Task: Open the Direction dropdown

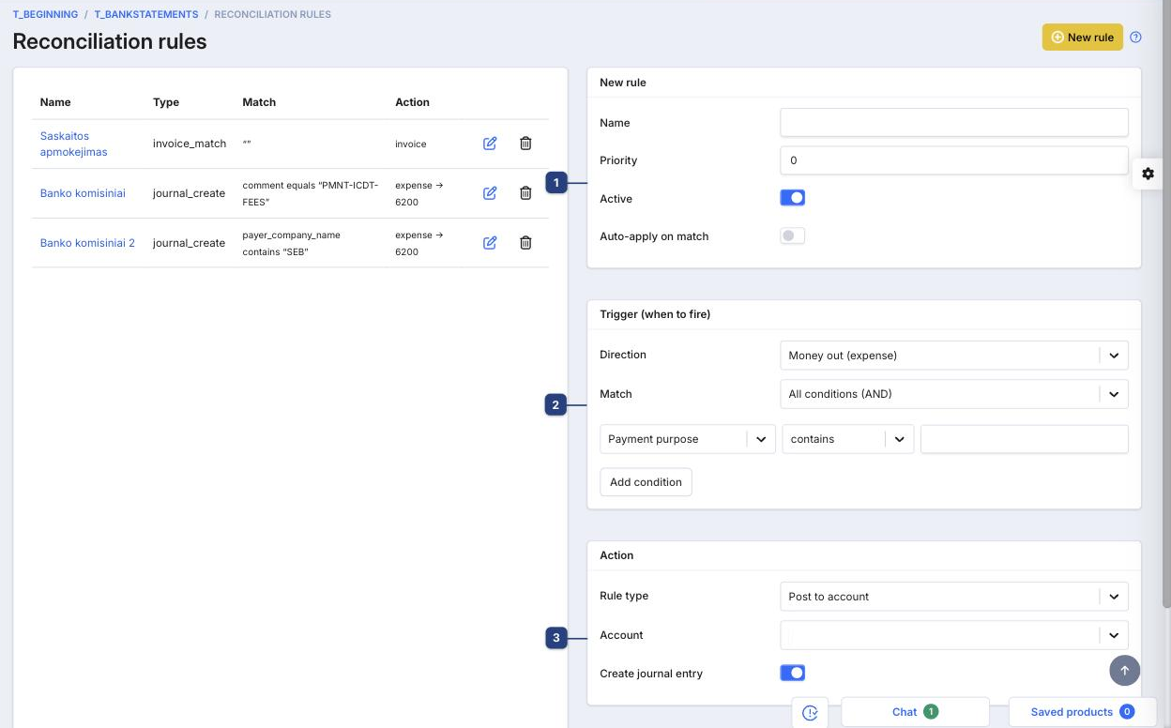Action: click(x=954, y=356)
